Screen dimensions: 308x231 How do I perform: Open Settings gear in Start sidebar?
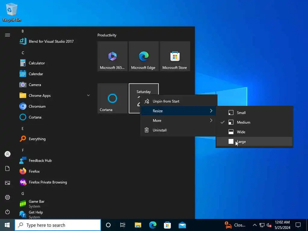[x=8, y=197]
